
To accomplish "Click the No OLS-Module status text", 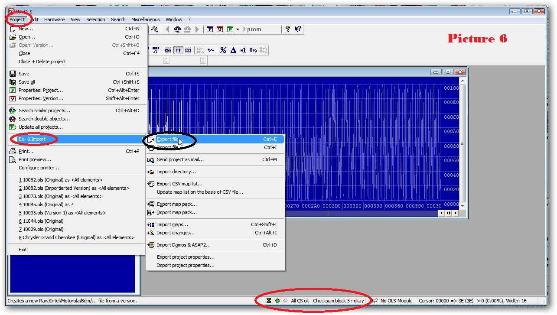I will [x=396, y=301].
